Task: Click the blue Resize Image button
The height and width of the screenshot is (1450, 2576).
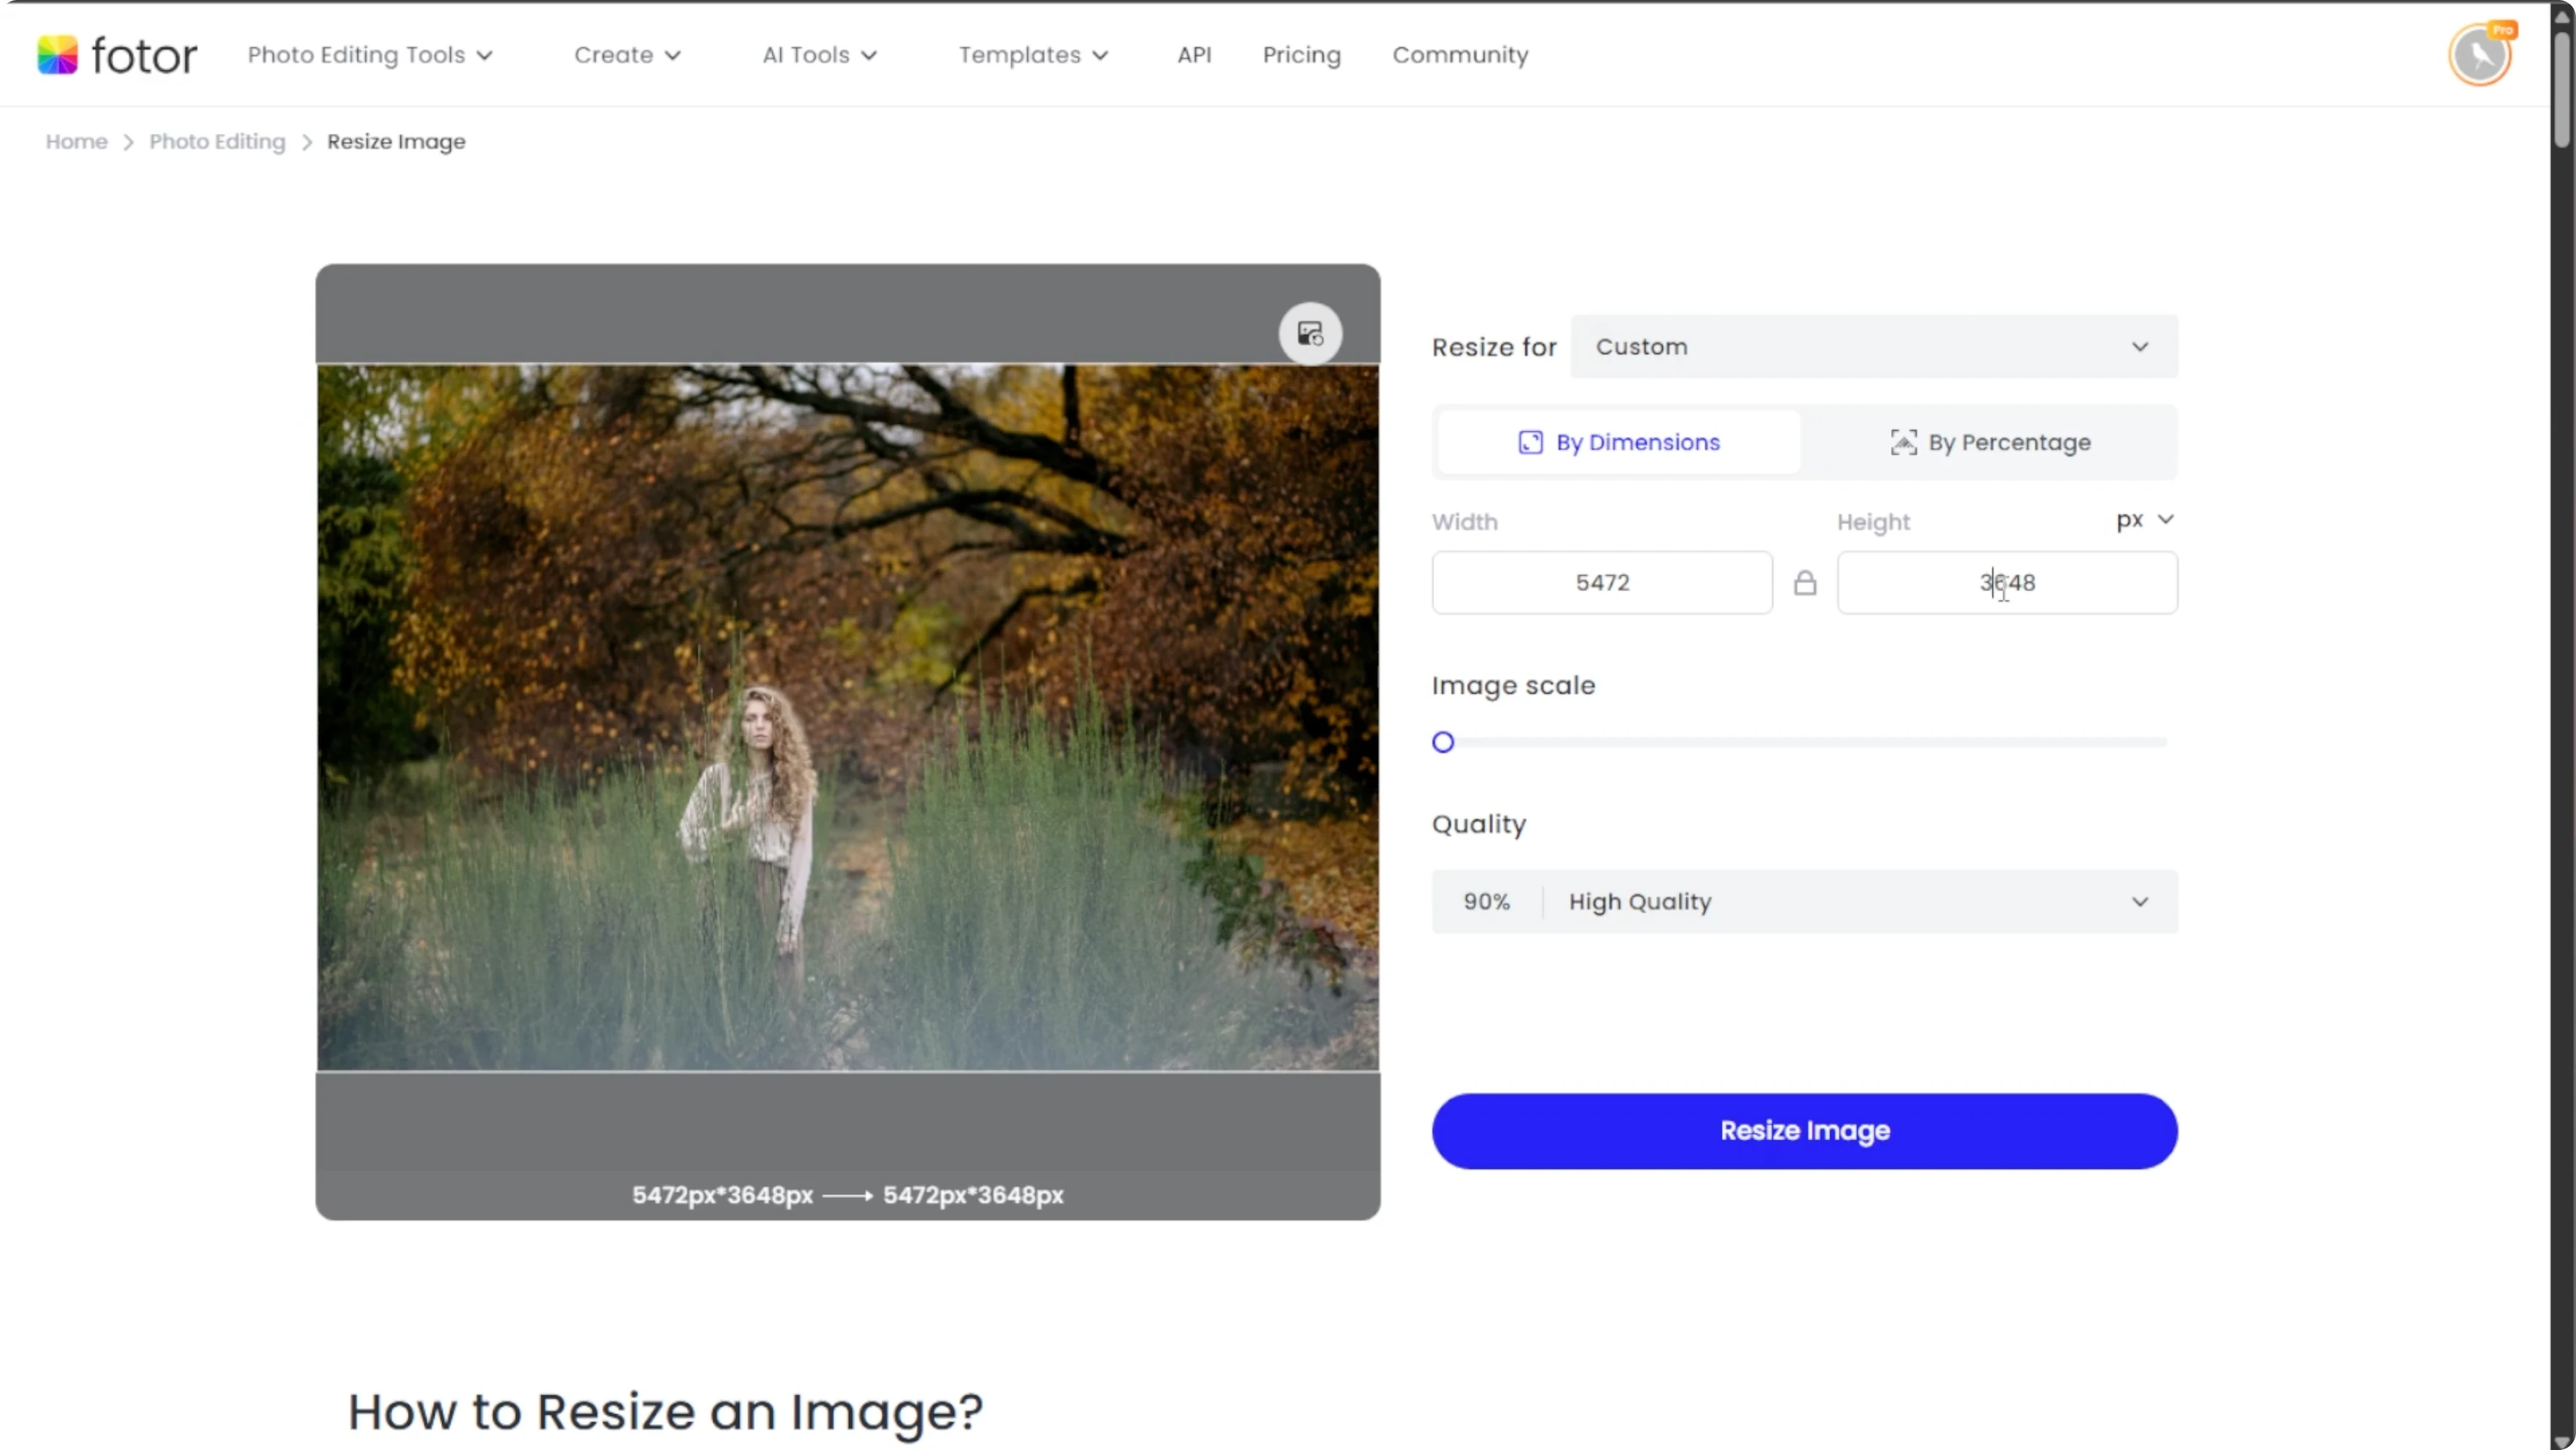Action: pyautogui.click(x=1804, y=1131)
